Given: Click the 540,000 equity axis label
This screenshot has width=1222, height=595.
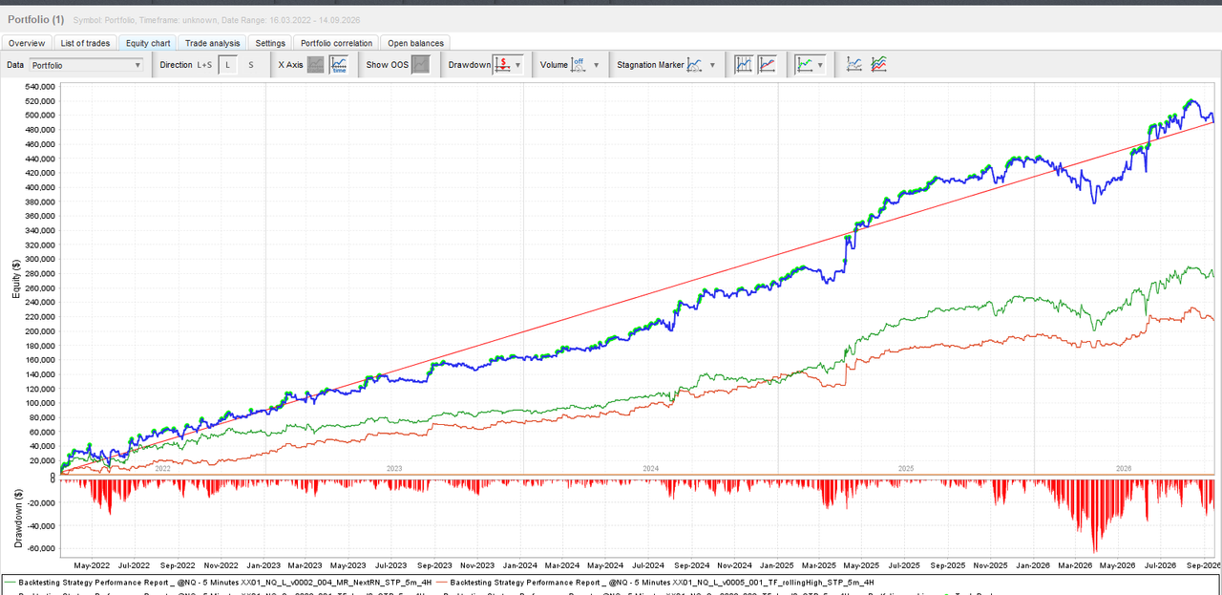Looking at the screenshot, I should pos(39,87).
